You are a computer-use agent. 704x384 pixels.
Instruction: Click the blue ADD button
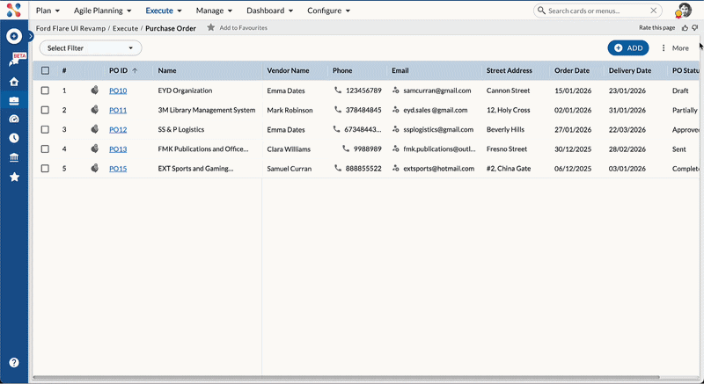pos(627,47)
